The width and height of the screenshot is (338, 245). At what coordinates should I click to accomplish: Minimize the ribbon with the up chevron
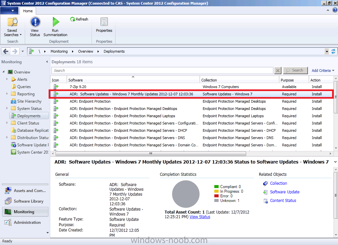(x=328, y=10)
